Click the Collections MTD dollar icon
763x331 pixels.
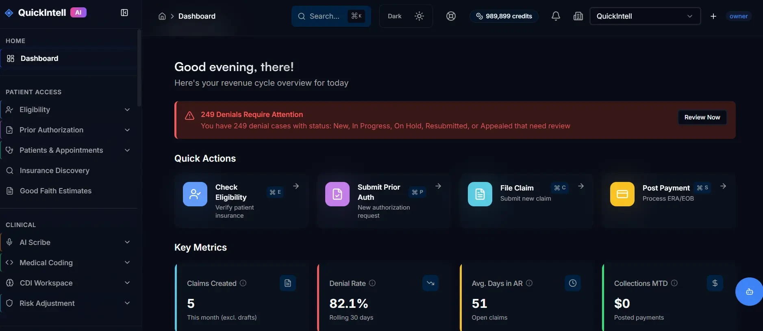[x=715, y=283]
